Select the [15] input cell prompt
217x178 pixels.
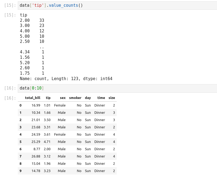coord(10,5)
